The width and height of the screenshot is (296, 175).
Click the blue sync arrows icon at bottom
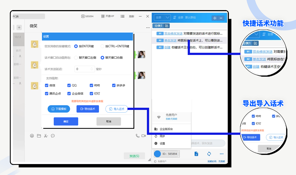point(209,154)
